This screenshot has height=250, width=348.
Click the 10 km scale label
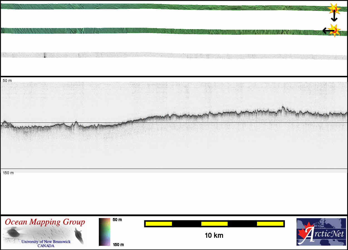click(214, 236)
